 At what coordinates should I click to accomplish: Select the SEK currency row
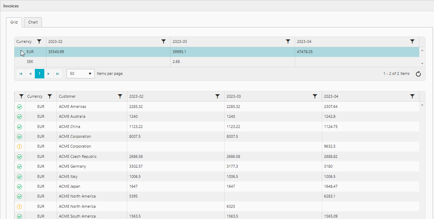(30, 62)
